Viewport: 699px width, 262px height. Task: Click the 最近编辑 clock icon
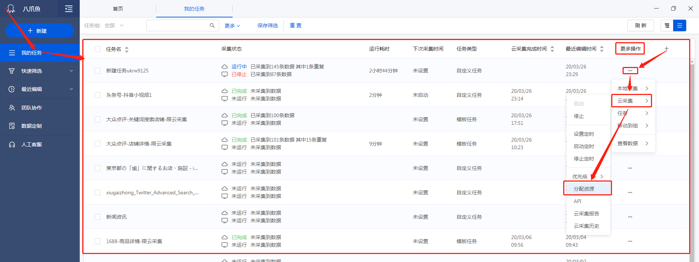12,89
